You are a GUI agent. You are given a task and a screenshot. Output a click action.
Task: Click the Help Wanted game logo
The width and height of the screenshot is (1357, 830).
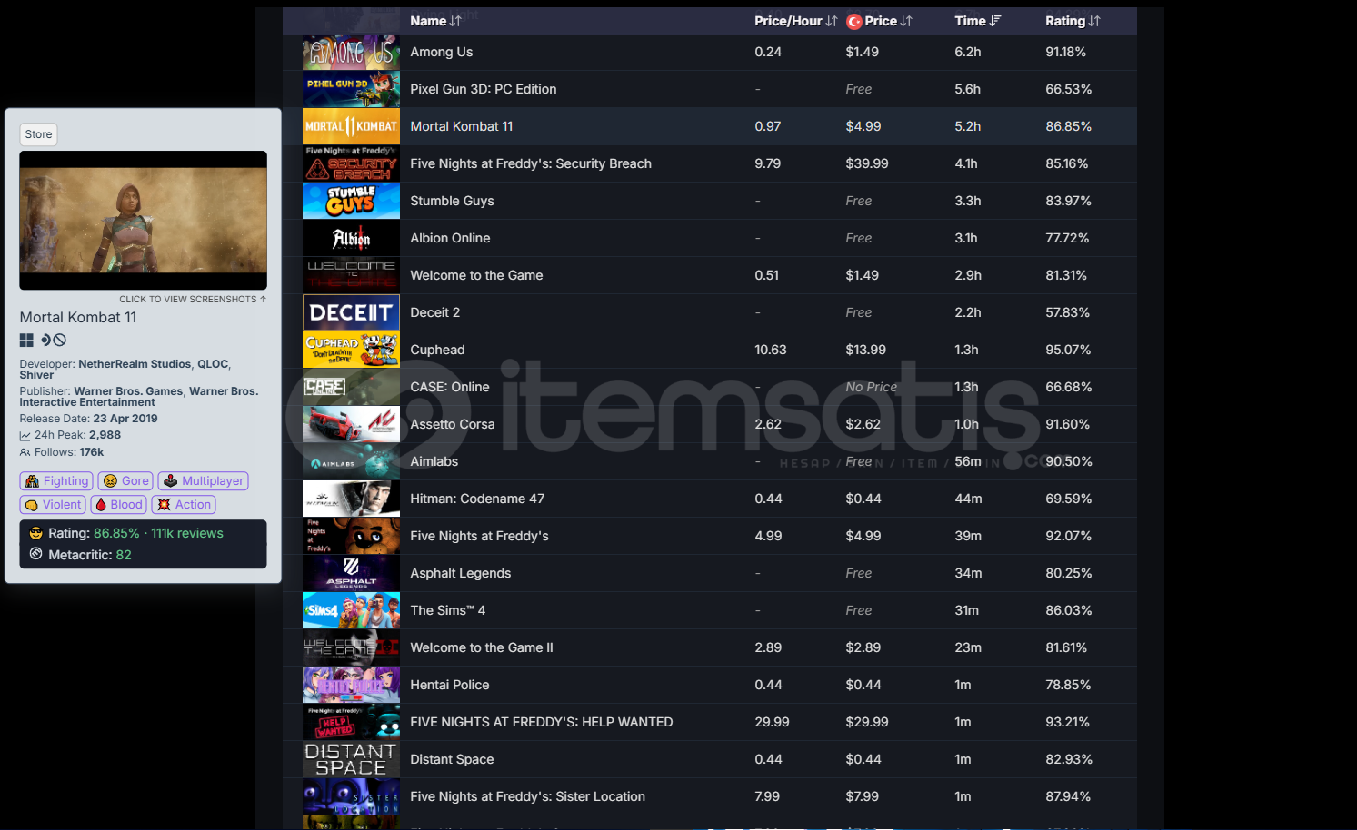point(351,722)
